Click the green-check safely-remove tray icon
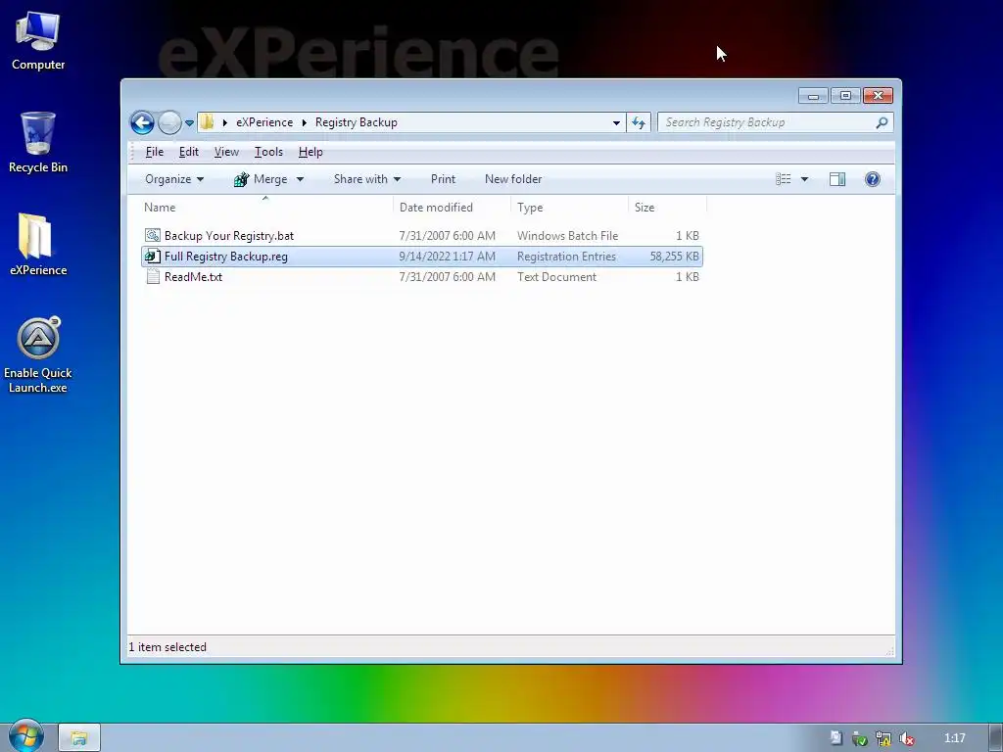 point(860,738)
